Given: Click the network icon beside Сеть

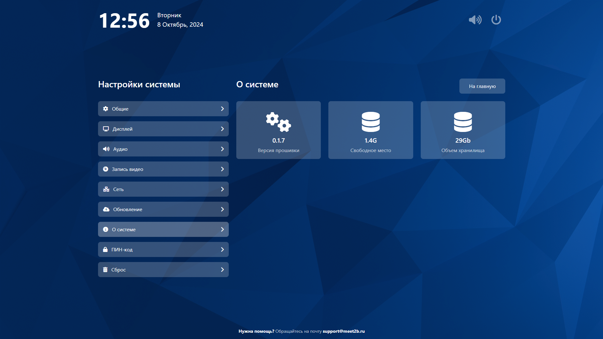Looking at the screenshot, I should pos(106,189).
